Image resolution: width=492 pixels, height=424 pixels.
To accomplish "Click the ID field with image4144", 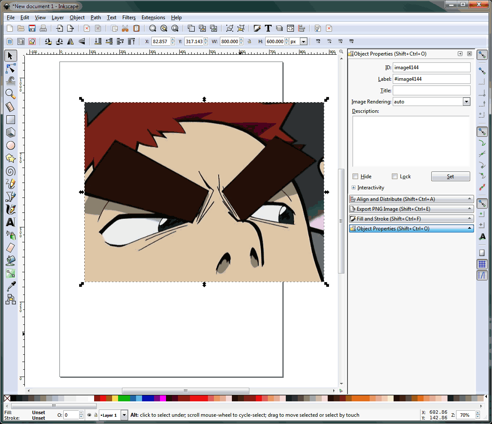I will (431, 68).
